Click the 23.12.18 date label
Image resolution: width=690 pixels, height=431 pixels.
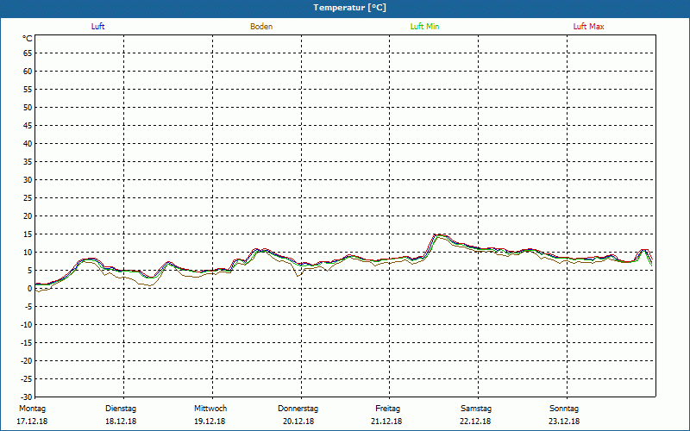pos(564,422)
